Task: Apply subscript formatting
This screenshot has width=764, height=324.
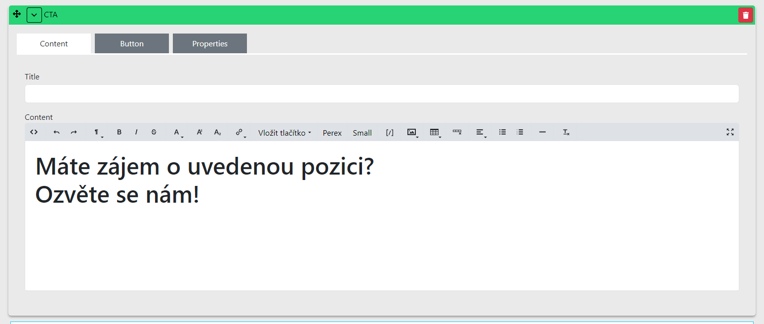Action: coord(217,132)
